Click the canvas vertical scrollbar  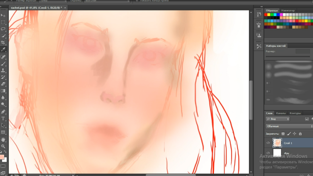pos(251,100)
